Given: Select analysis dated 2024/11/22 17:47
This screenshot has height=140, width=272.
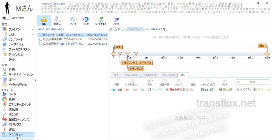Looking at the screenshot, I should point(73,35).
